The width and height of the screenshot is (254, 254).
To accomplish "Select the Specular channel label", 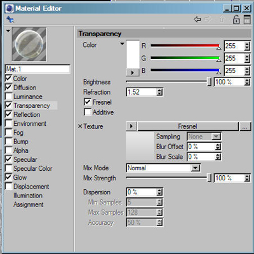I will (25, 159).
